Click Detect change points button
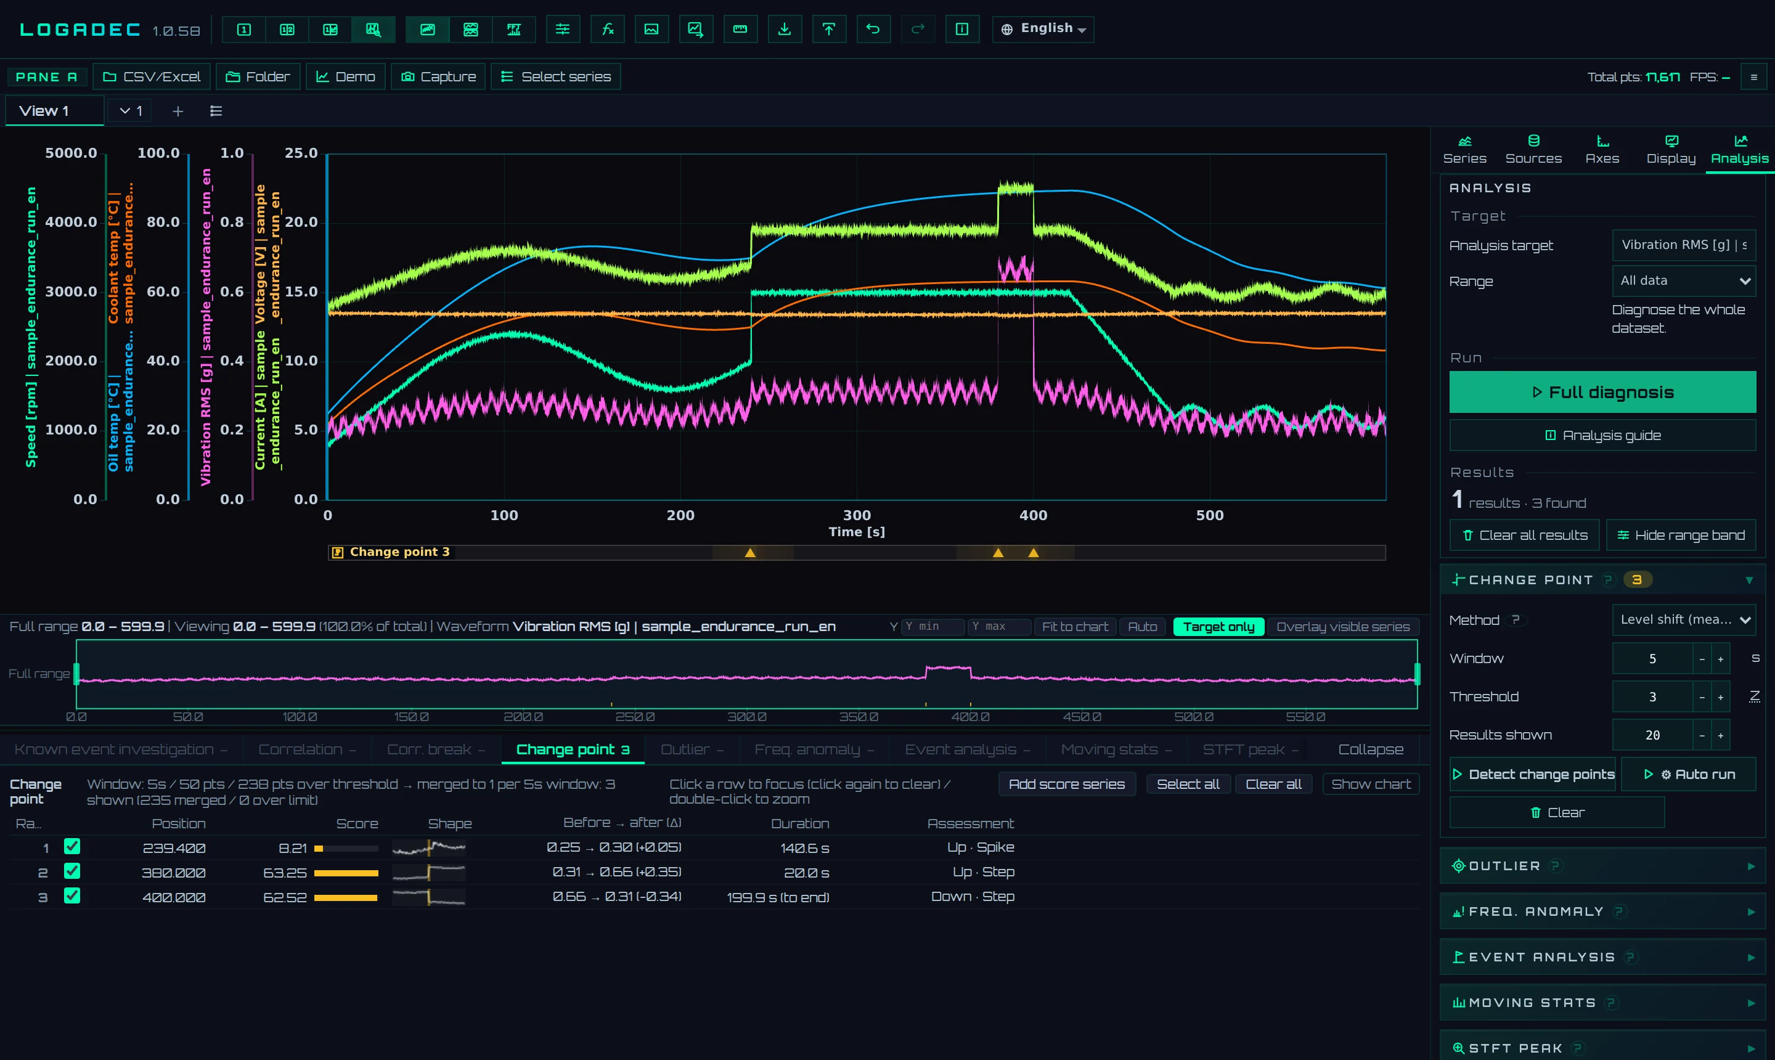This screenshot has height=1060, width=1775. pyautogui.click(x=1533, y=774)
